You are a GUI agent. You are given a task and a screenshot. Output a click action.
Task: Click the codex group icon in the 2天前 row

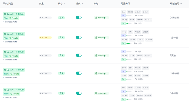click(96, 55)
